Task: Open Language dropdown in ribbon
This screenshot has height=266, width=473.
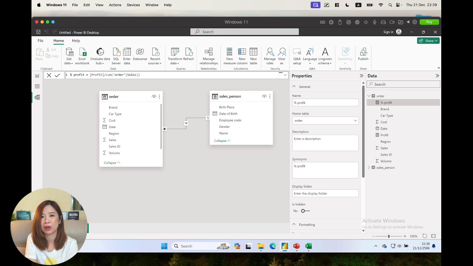Action: coord(310,56)
